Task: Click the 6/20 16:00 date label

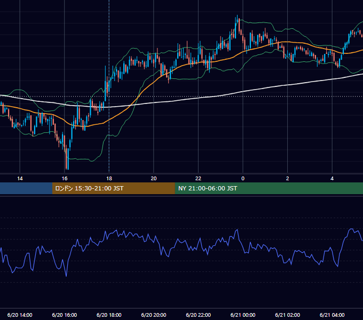Action: (x=65, y=315)
